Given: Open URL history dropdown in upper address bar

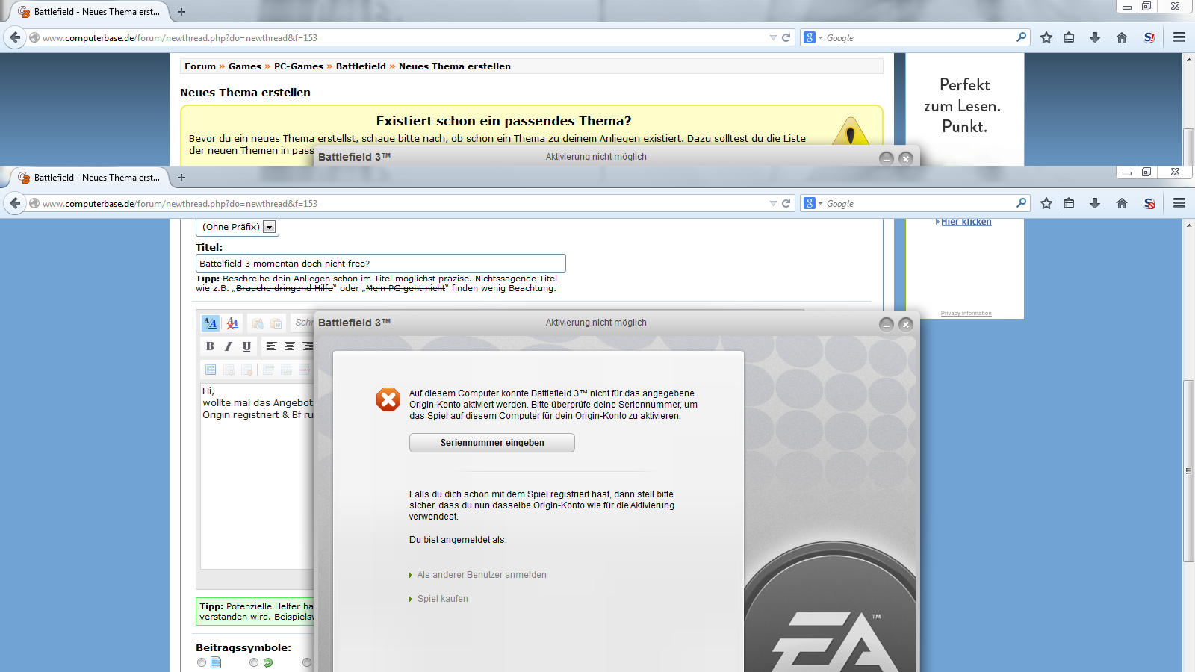Looking at the screenshot, I should pyautogui.click(x=773, y=37).
